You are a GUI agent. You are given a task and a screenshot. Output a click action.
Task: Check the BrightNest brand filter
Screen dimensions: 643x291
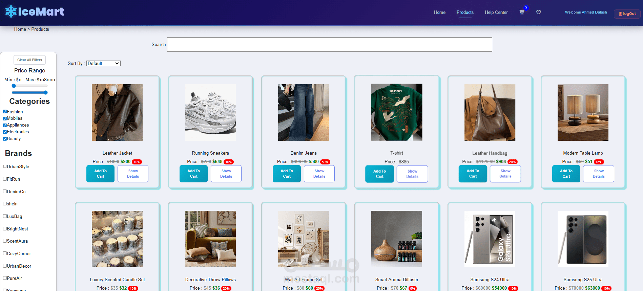[5, 229]
